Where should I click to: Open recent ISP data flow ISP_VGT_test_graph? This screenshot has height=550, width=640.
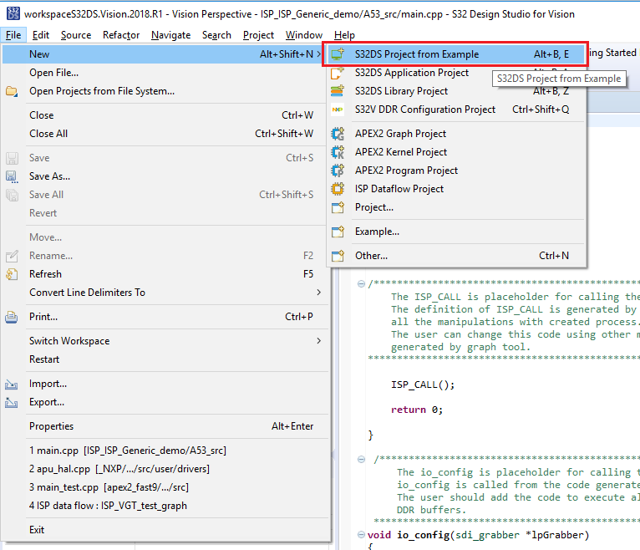[x=165, y=506]
